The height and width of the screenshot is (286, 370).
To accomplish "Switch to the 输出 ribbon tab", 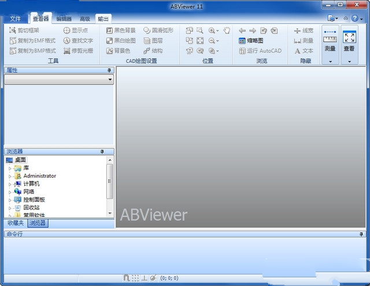I will coord(103,18).
